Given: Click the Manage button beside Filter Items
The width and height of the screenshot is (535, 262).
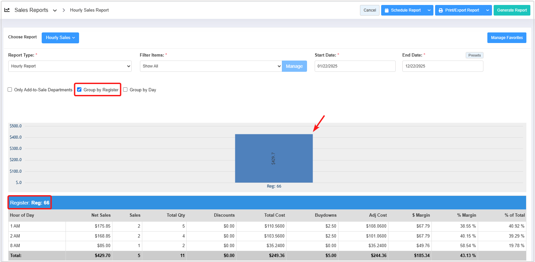Looking at the screenshot, I should [294, 66].
